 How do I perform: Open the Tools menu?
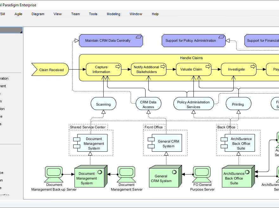tap(93, 14)
